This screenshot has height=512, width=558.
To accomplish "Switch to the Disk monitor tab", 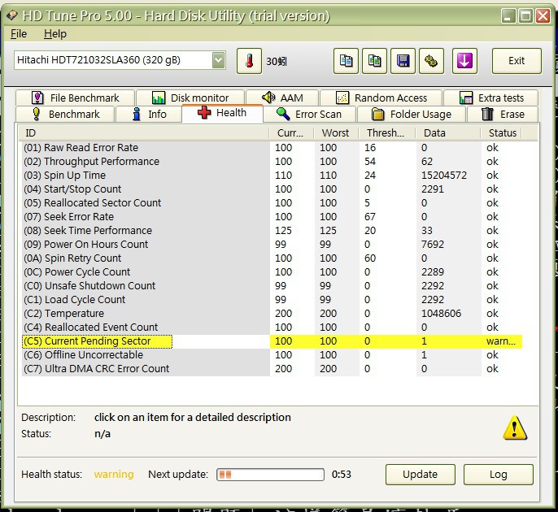I will (190, 98).
